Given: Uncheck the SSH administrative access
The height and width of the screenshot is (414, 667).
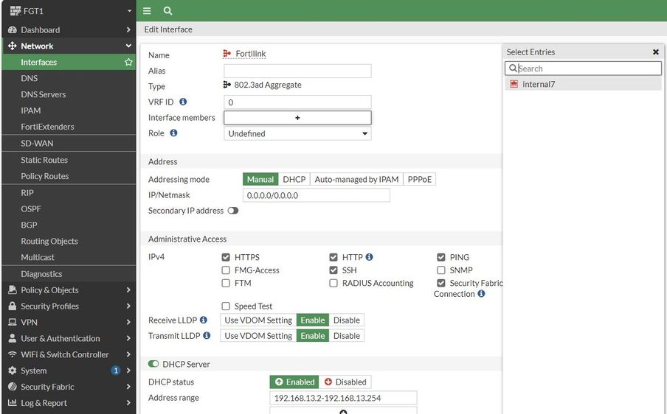Looking at the screenshot, I should 333,270.
